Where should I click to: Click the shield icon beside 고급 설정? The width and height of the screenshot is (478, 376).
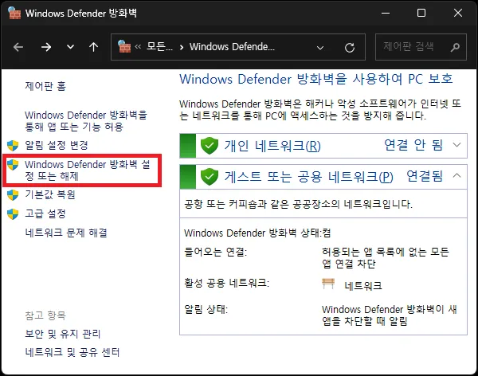[x=13, y=213]
